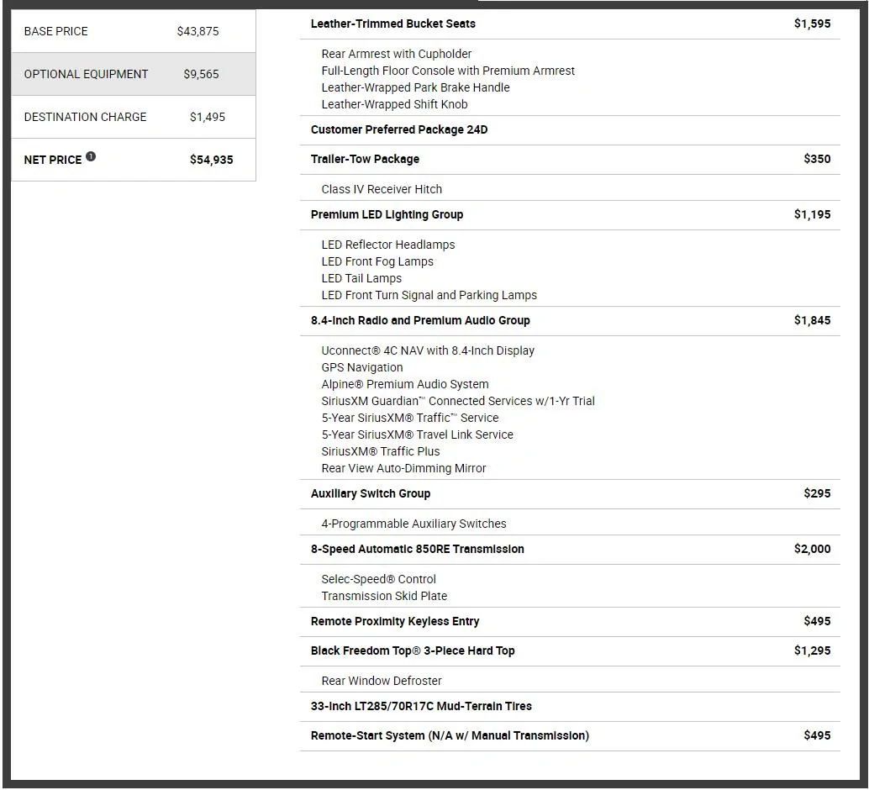
Task: Click 4-Programmable Auxiliary Switches line
Action: point(413,524)
